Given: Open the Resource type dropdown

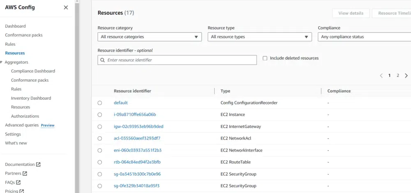Looking at the screenshot, I should (259, 37).
